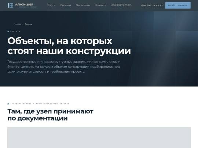Click the small icon beside ПРОЕКТЫ label

click(x=8, y=31)
